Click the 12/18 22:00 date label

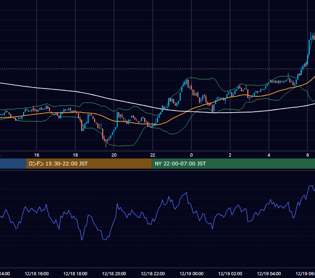click(x=153, y=273)
